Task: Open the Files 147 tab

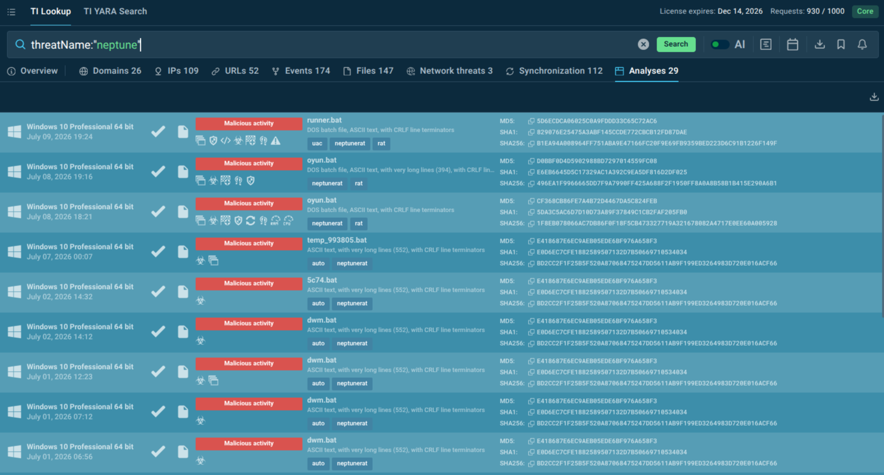Action: (x=368, y=71)
